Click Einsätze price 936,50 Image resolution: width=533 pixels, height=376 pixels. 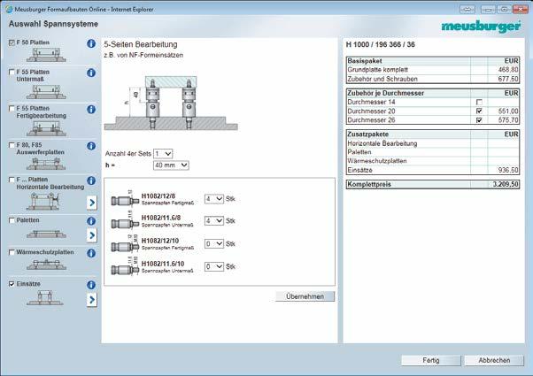[x=508, y=170]
